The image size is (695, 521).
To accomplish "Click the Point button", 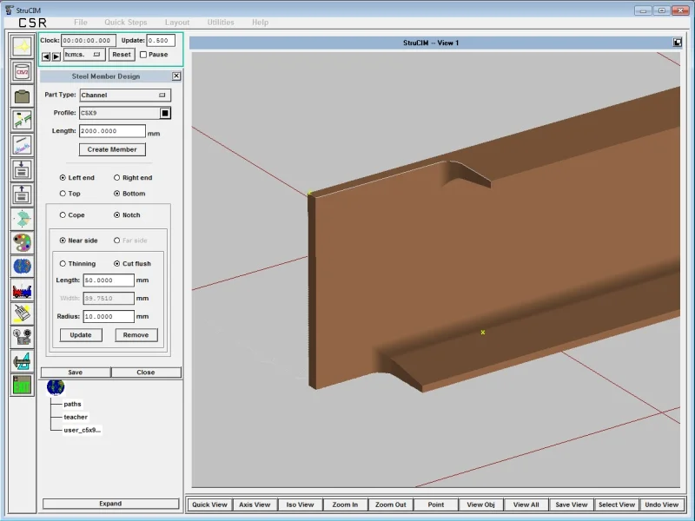I will point(436,505).
